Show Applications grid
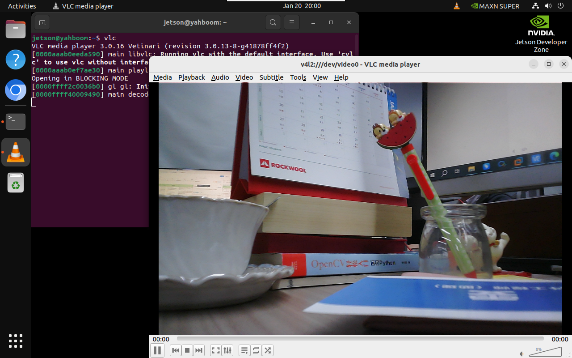 [x=16, y=341]
